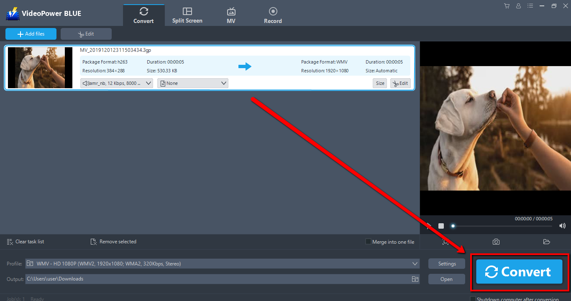Image resolution: width=571 pixels, height=301 pixels.
Task: Enable Merge into one file
Action: 368,242
